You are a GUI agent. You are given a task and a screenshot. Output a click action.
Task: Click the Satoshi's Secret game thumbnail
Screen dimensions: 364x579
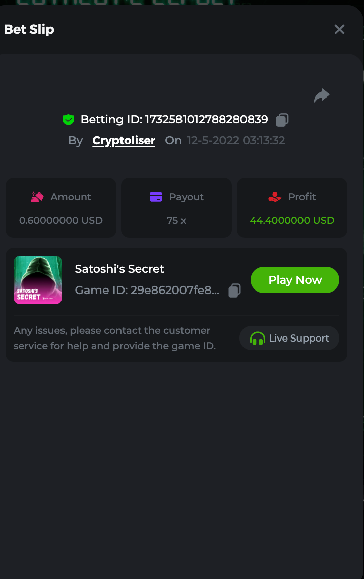(38, 280)
